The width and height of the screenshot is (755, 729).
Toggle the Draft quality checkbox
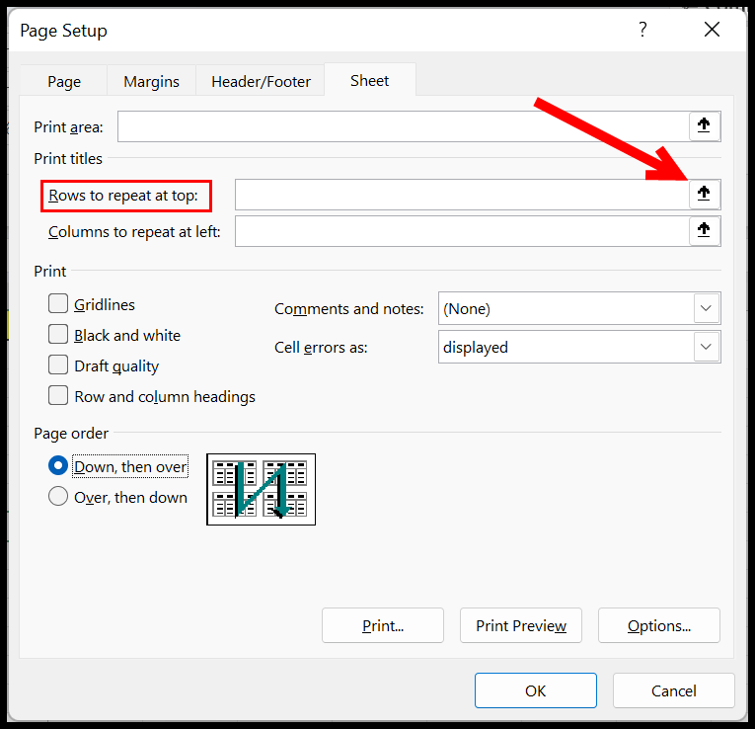58,365
